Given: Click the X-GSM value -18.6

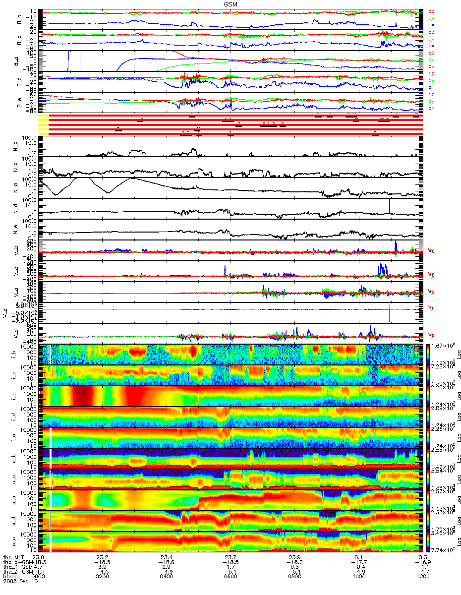Looking at the screenshot, I should pos(166,563).
